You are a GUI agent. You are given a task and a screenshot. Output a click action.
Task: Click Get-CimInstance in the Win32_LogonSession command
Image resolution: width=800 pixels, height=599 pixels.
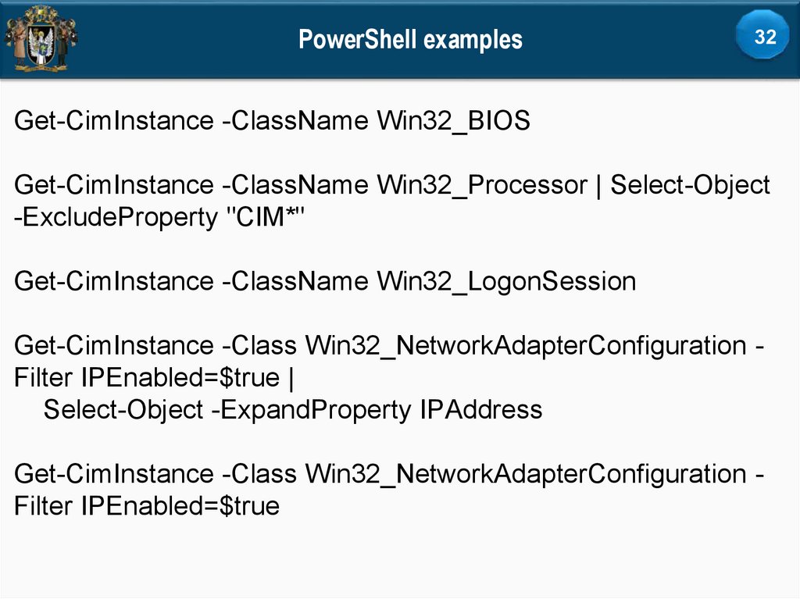click(x=113, y=281)
